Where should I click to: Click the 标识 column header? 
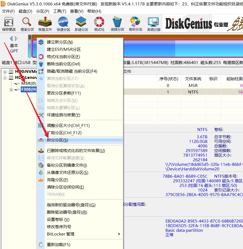point(213,79)
